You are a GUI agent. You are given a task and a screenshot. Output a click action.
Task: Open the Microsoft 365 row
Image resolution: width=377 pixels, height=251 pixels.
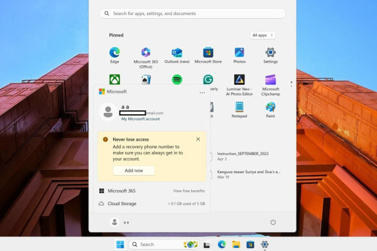coord(152,191)
